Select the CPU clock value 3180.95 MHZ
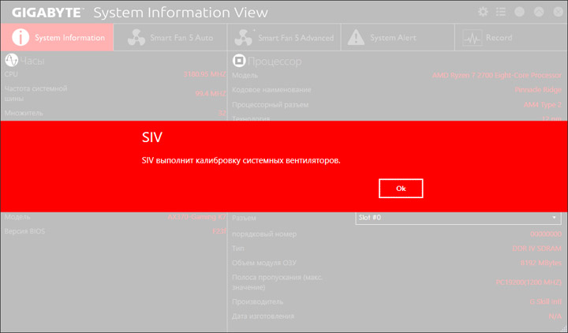This screenshot has width=568, height=333. click(204, 74)
